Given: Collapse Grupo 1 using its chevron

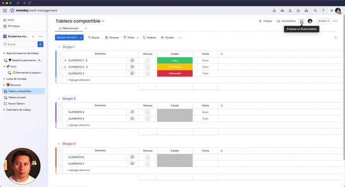Looking at the screenshot, I should point(58,47).
